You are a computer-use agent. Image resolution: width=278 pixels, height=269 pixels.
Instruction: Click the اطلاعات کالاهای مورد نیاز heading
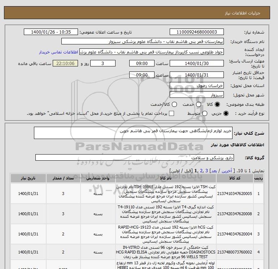coord(238,145)
